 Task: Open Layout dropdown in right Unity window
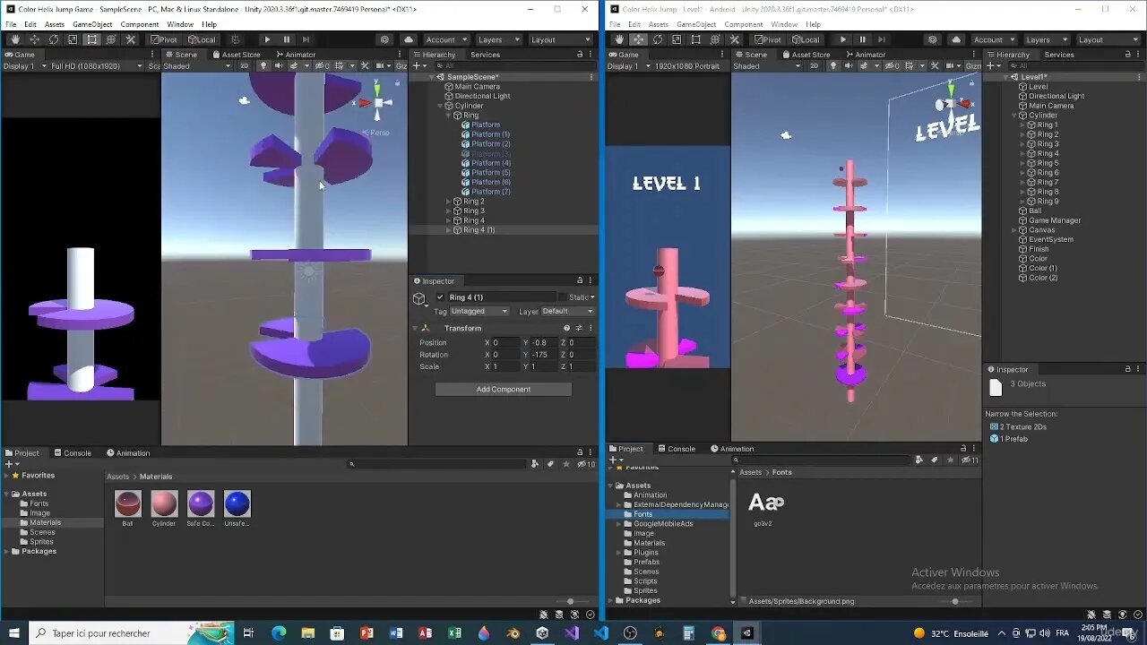1107,39
